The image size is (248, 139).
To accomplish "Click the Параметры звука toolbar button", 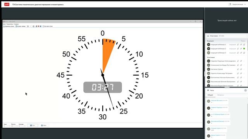I will [x=9, y=26].
